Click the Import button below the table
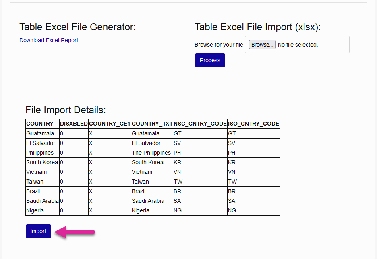The image size is (377, 259). pos(38,231)
